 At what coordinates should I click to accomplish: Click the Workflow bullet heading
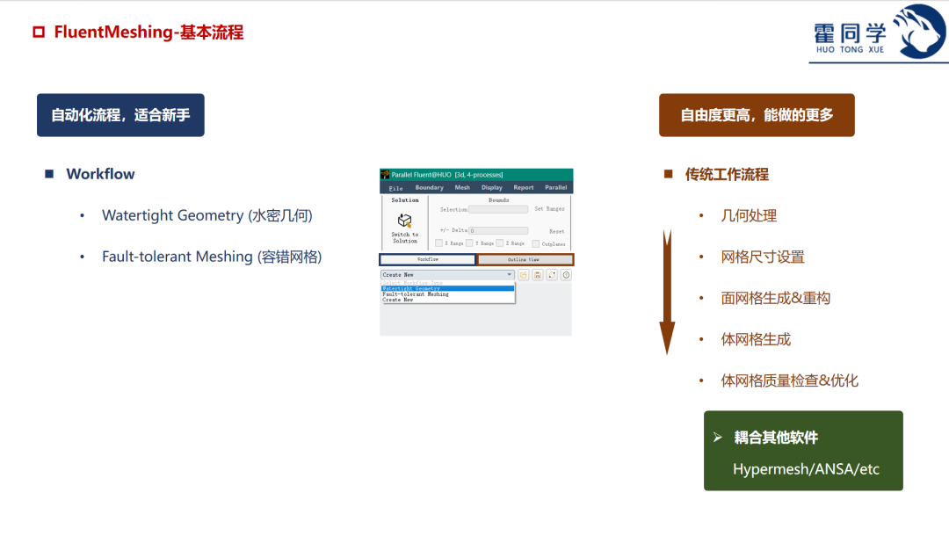point(100,174)
